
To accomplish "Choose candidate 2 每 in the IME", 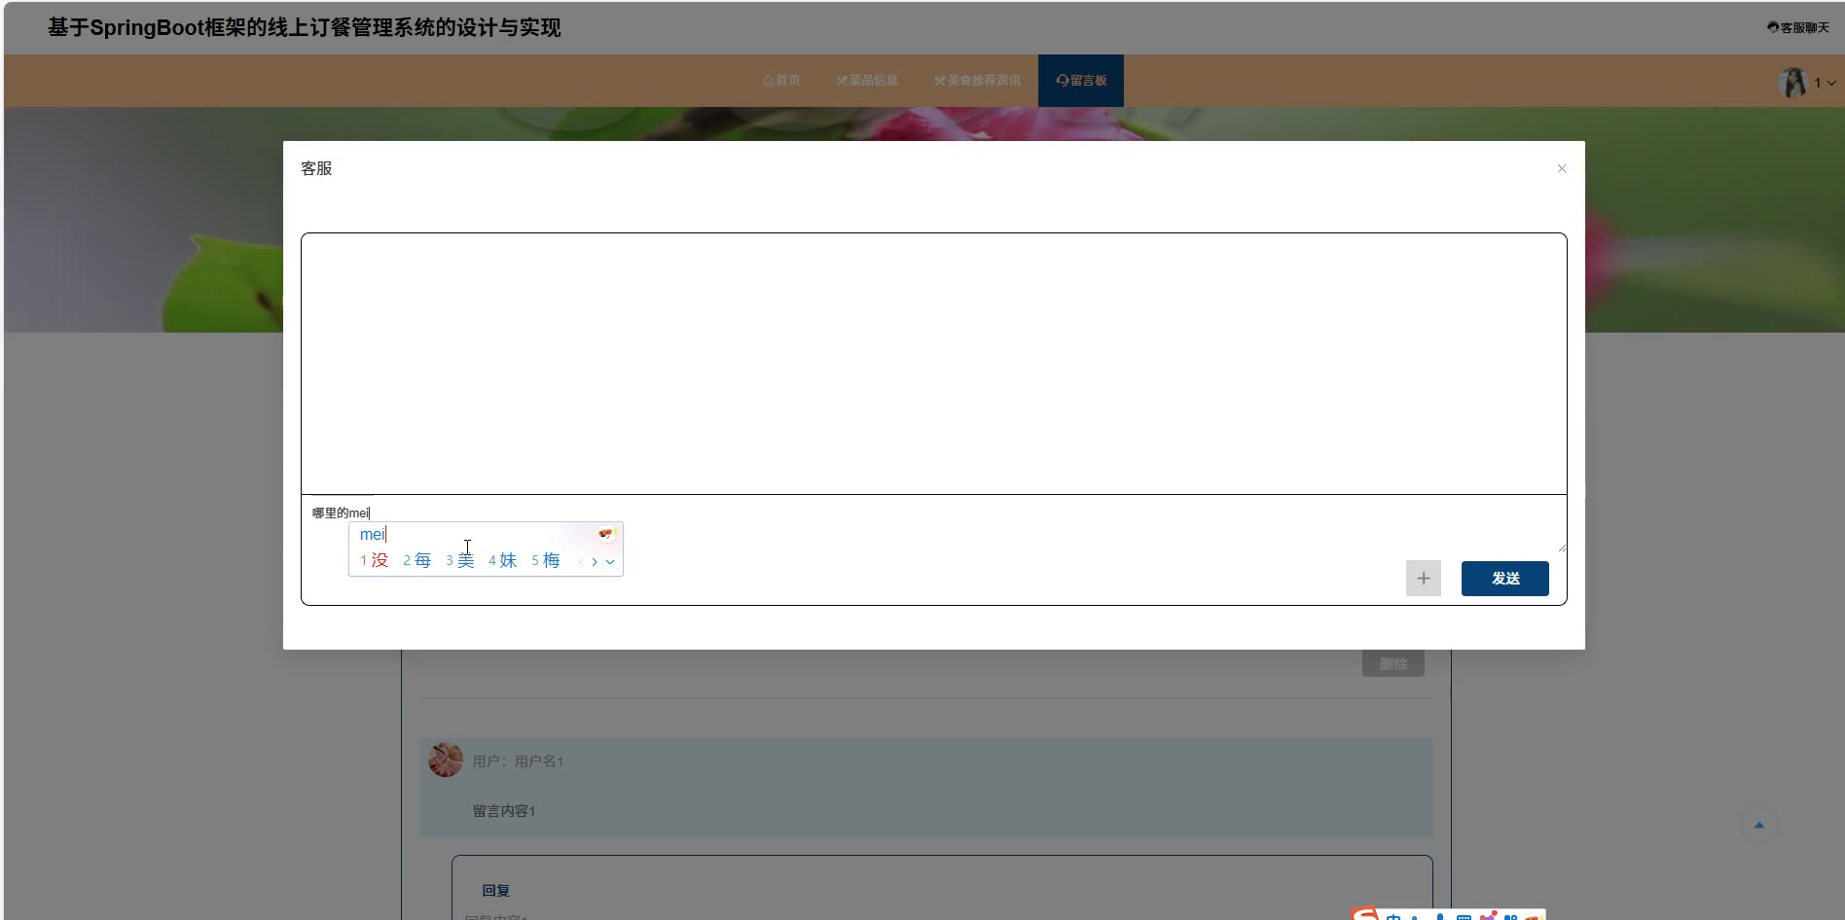I will [x=417, y=560].
